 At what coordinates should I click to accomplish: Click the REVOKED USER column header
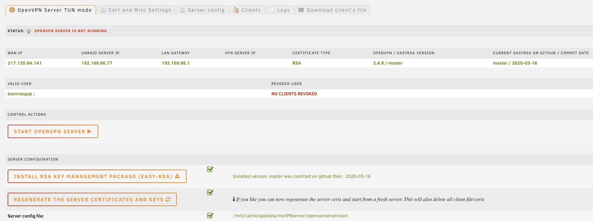(x=286, y=84)
